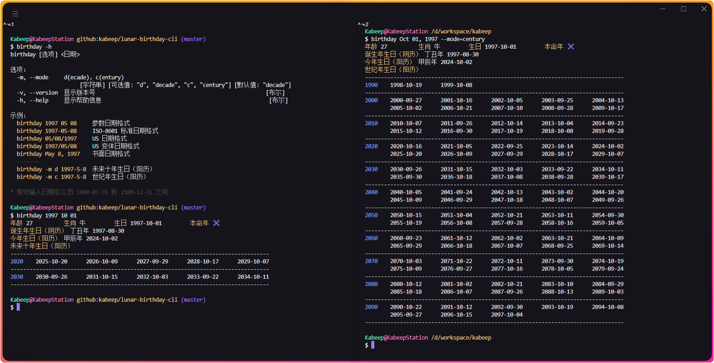Click date 2025-10-20 in the left pane

pyautogui.click(x=51, y=262)
